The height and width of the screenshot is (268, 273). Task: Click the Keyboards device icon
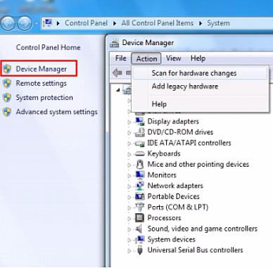pyautogui.click(x=140, y=154)
